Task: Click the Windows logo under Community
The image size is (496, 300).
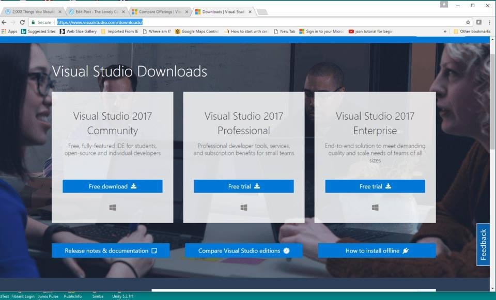Action: tap(113, 208)
